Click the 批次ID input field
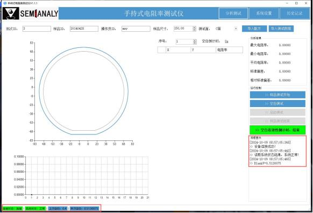The width and height of the screenshot is (313, 213). pyautogui.click(x=37, y=29)
